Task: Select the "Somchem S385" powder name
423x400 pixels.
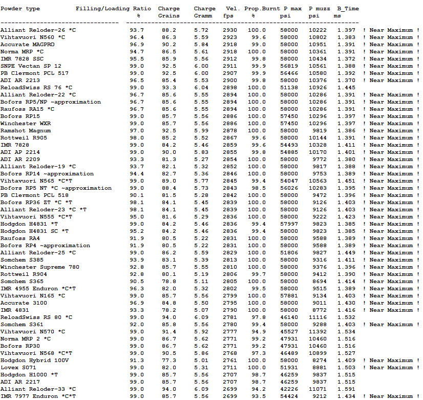Action: click(x=22, y=260)
